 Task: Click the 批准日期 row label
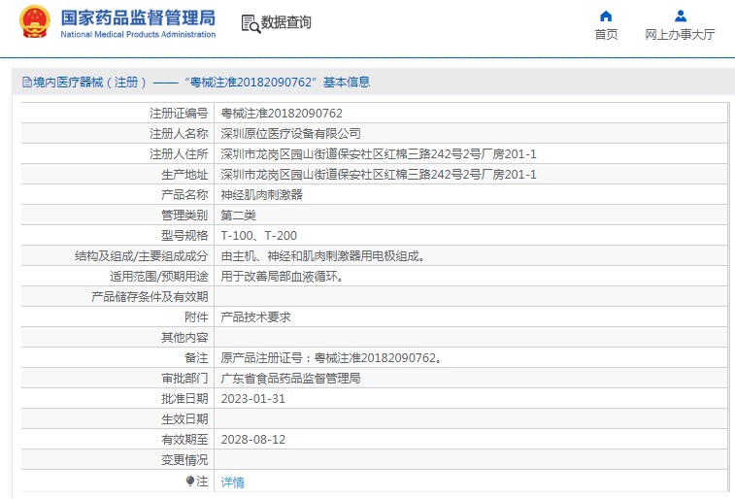point(184,399)
